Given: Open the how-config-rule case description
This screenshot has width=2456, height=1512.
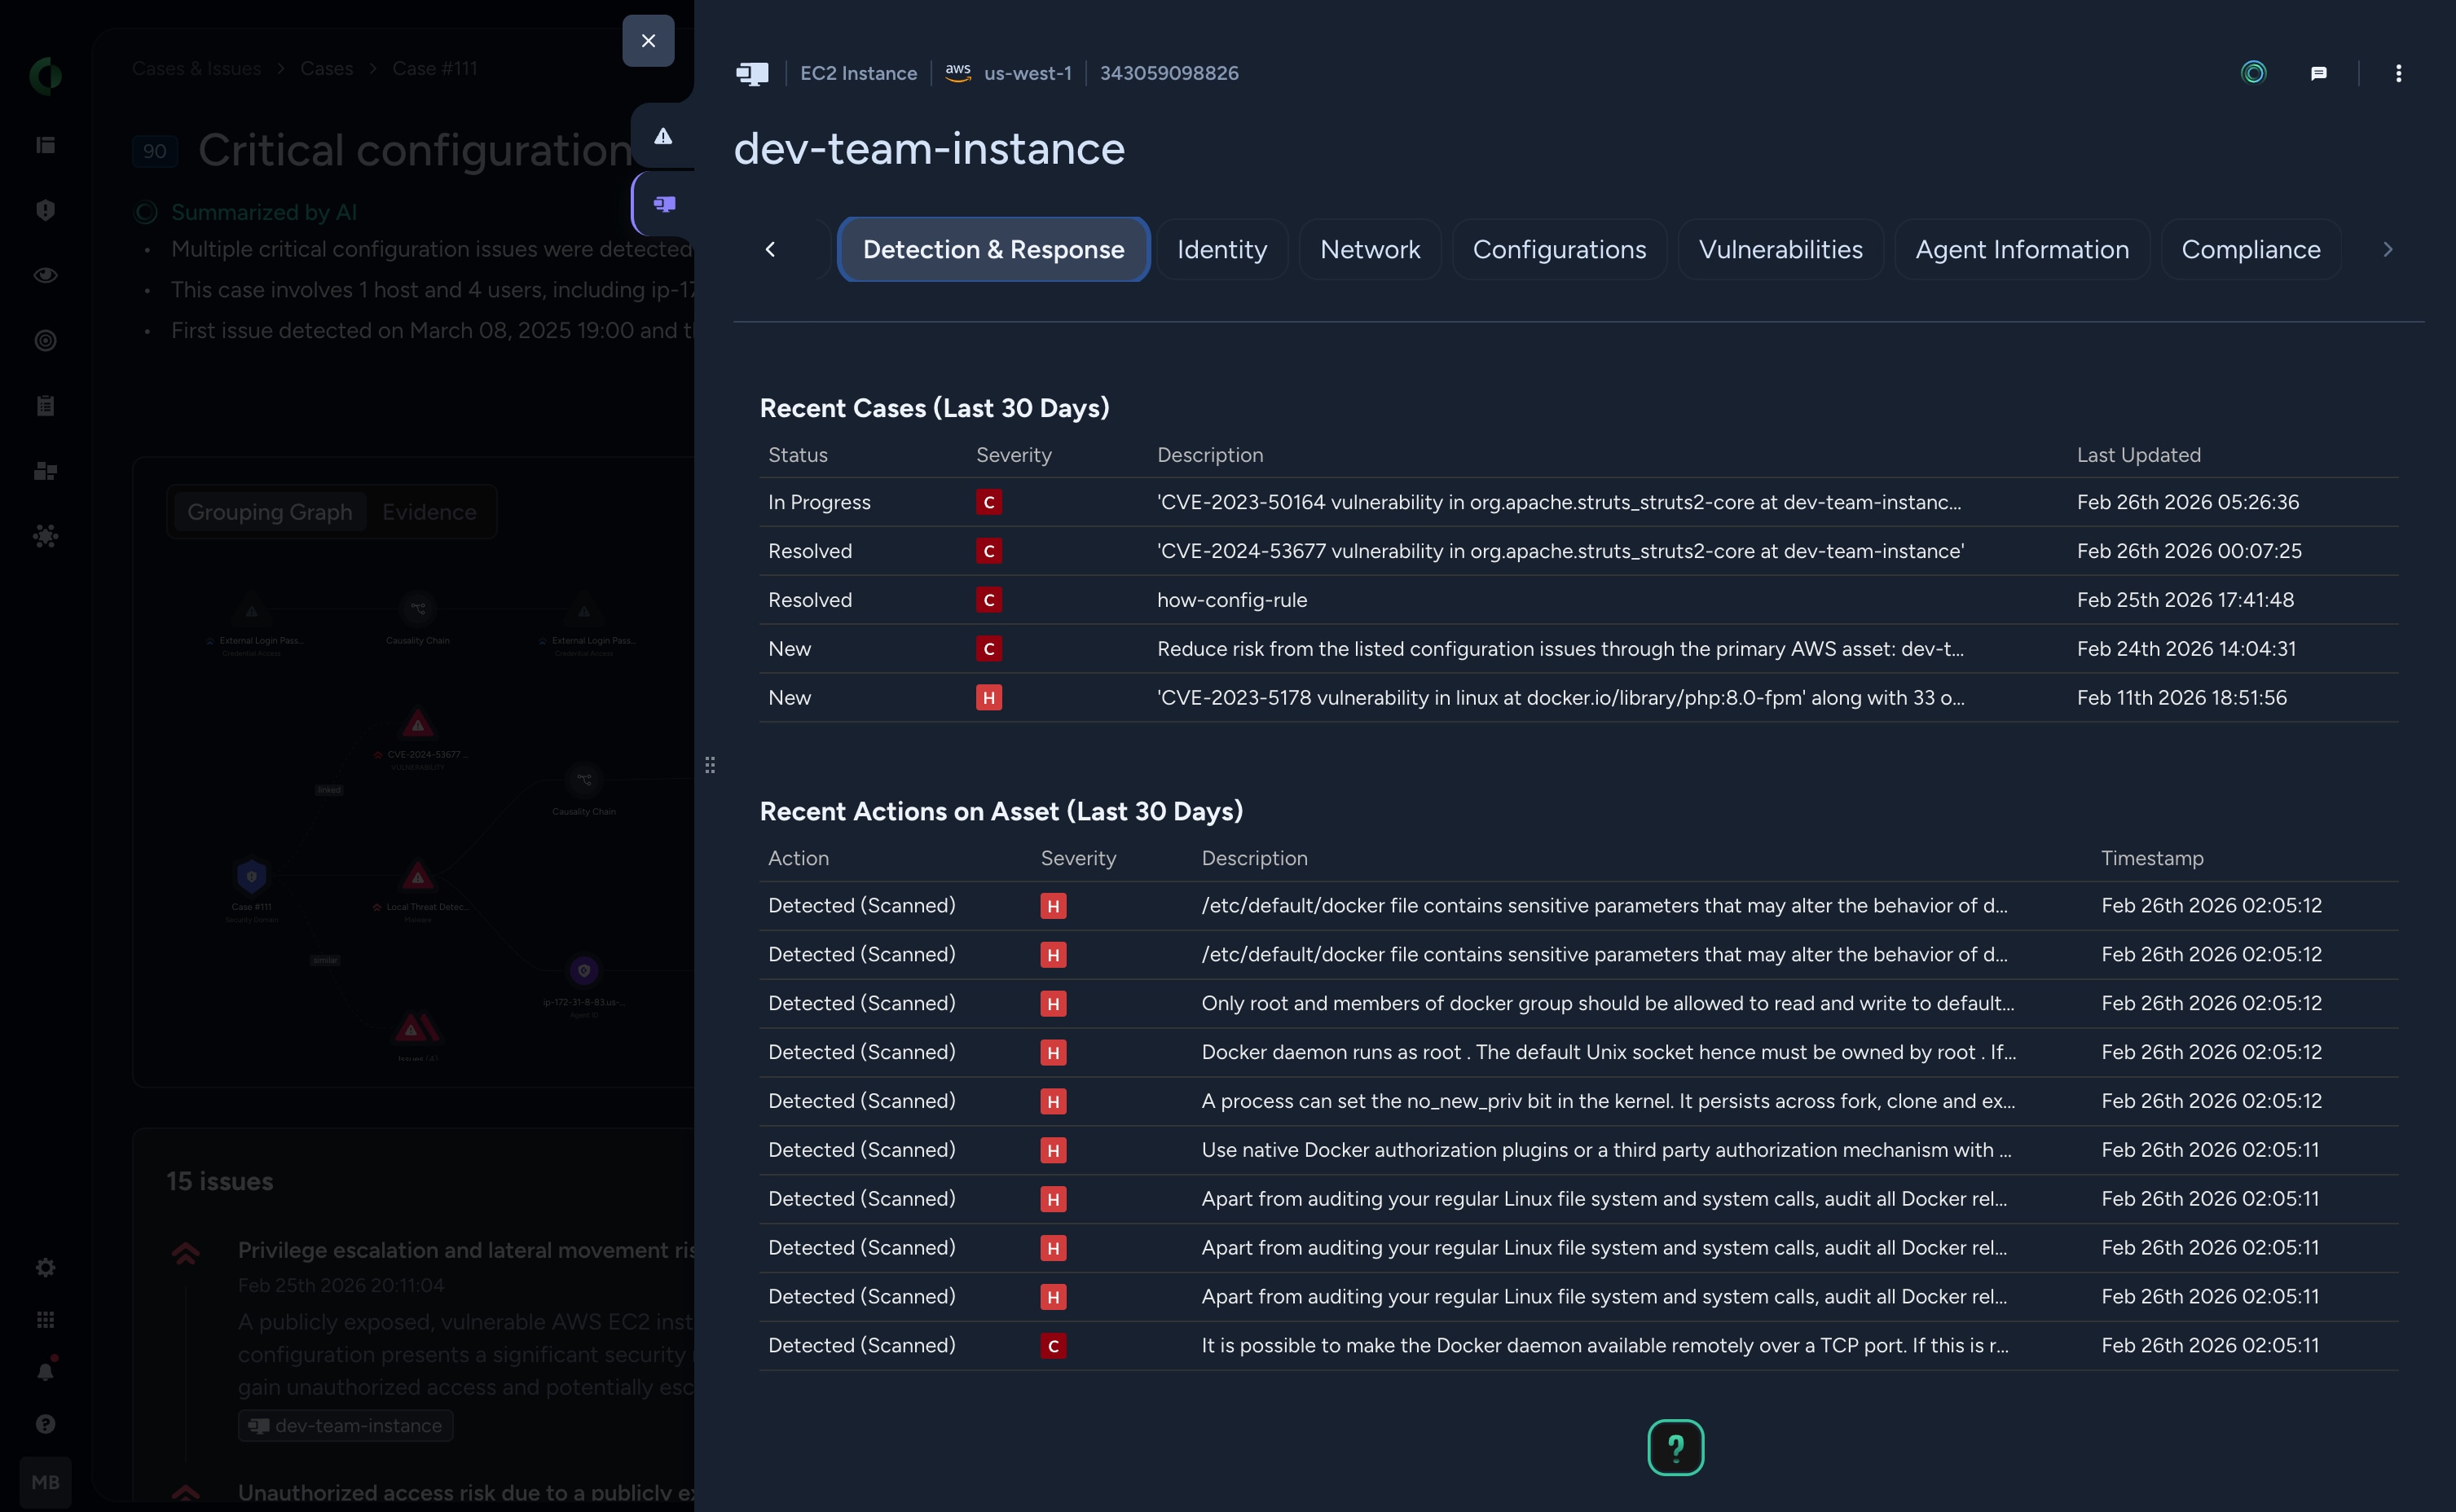Looking at the screenshot, I should [1231, 600].
